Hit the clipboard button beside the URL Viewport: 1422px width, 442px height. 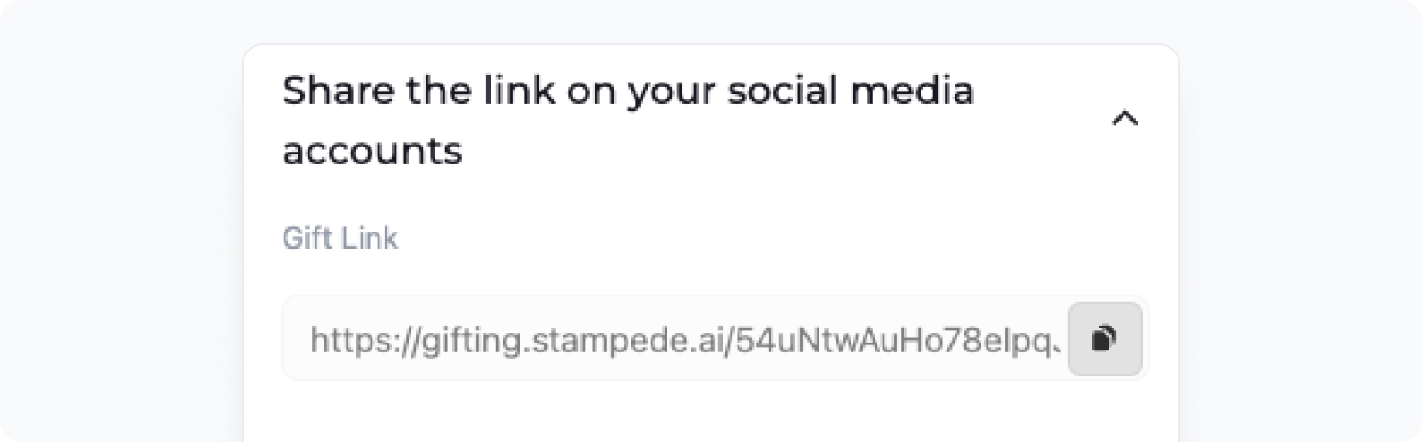[x=1105, y=338]
